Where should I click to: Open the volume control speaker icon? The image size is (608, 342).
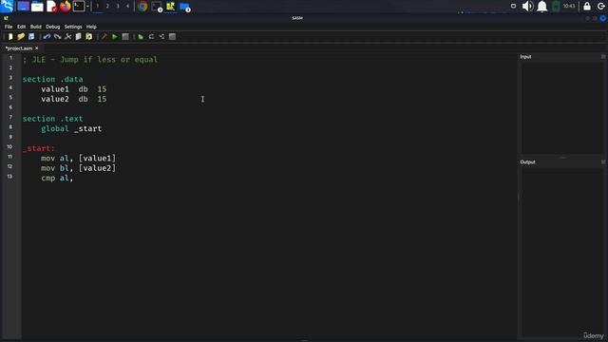(527, 6)
